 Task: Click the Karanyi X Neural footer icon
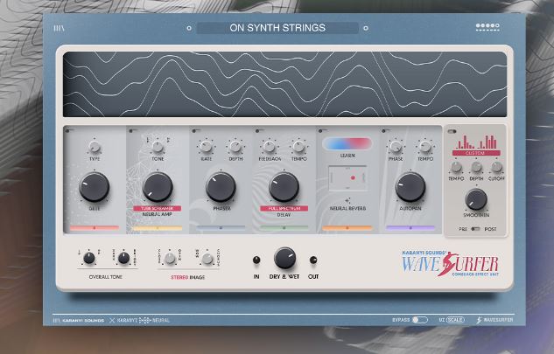click(144, 320)
